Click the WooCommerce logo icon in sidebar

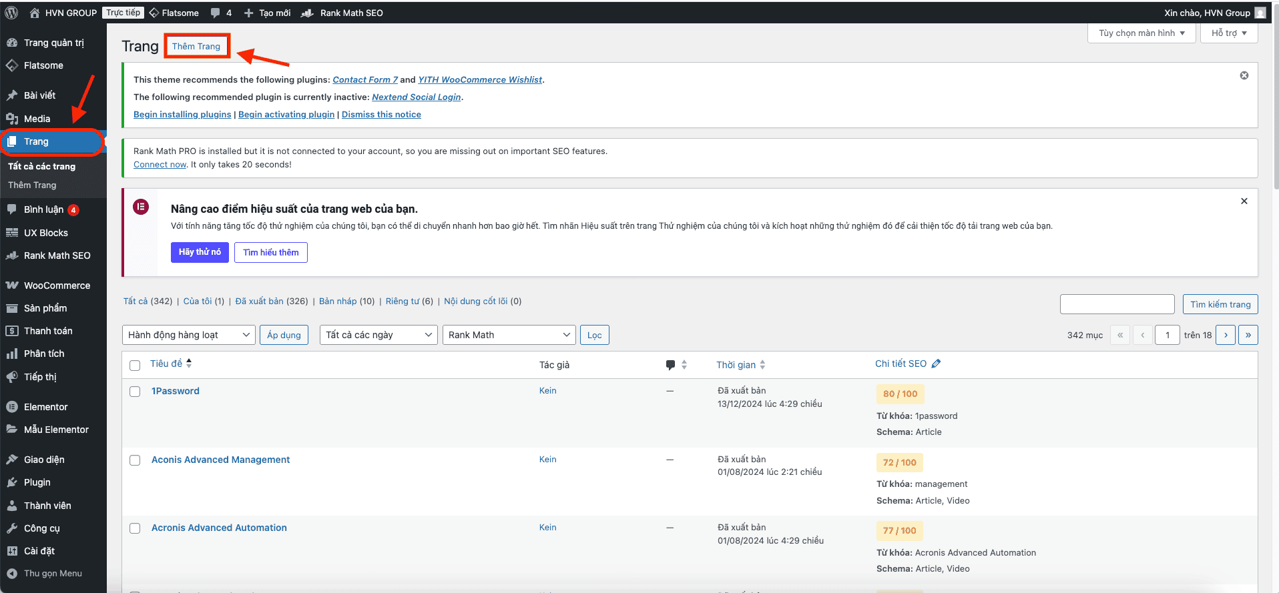point(12,285)
